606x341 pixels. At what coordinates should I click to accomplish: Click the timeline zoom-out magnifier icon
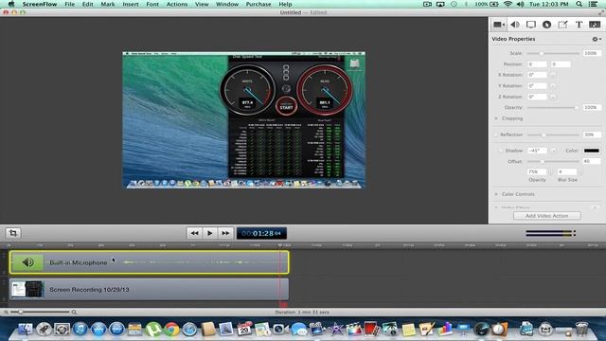[x=7, y=312]
